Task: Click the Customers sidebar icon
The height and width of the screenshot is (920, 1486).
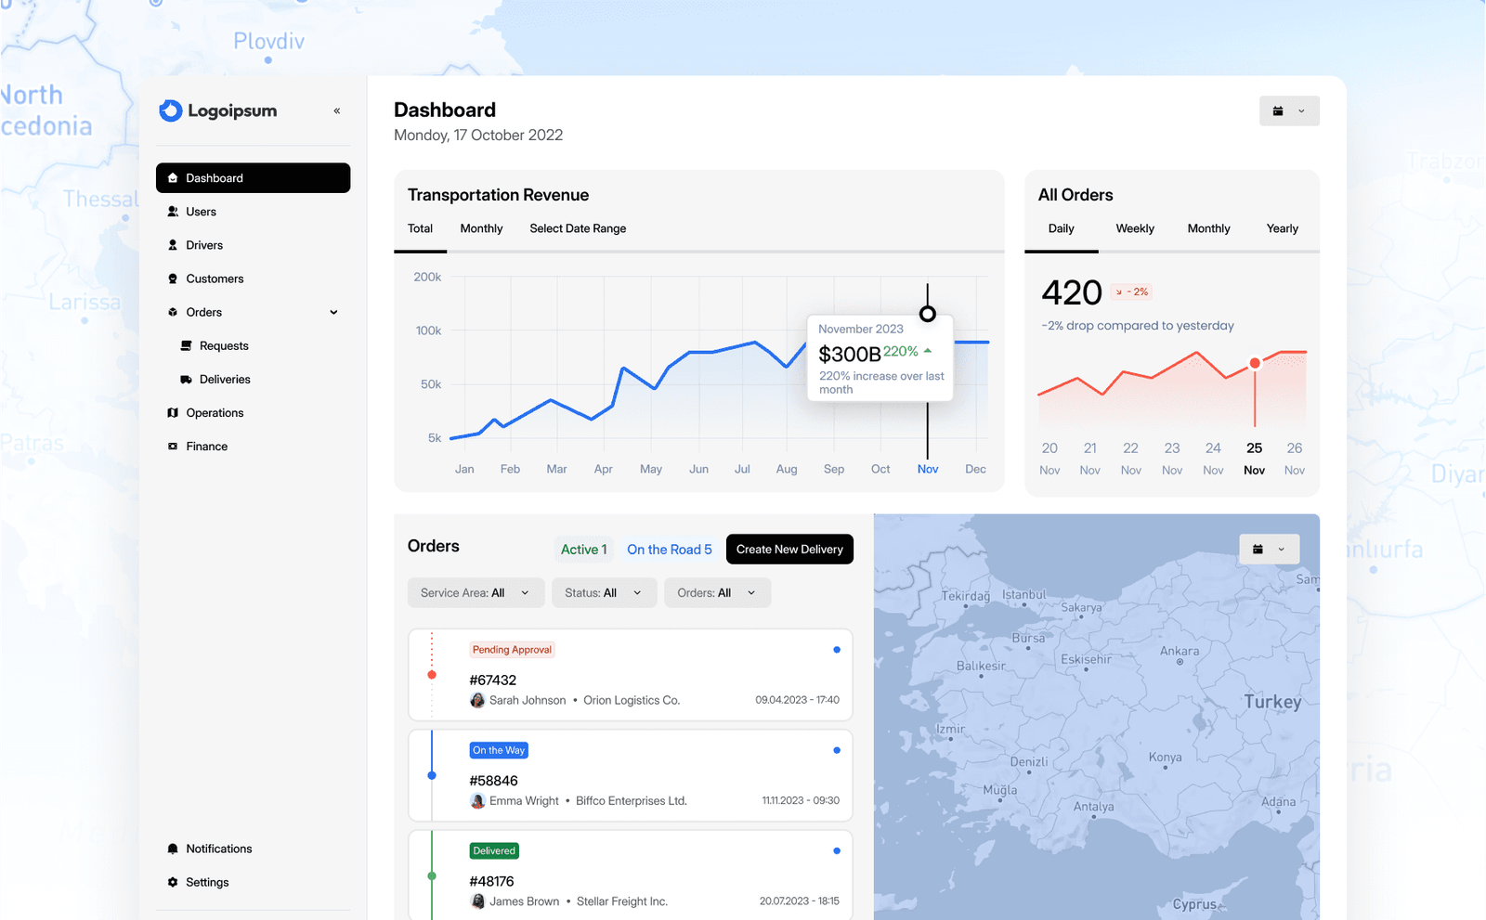Action: 173,278
